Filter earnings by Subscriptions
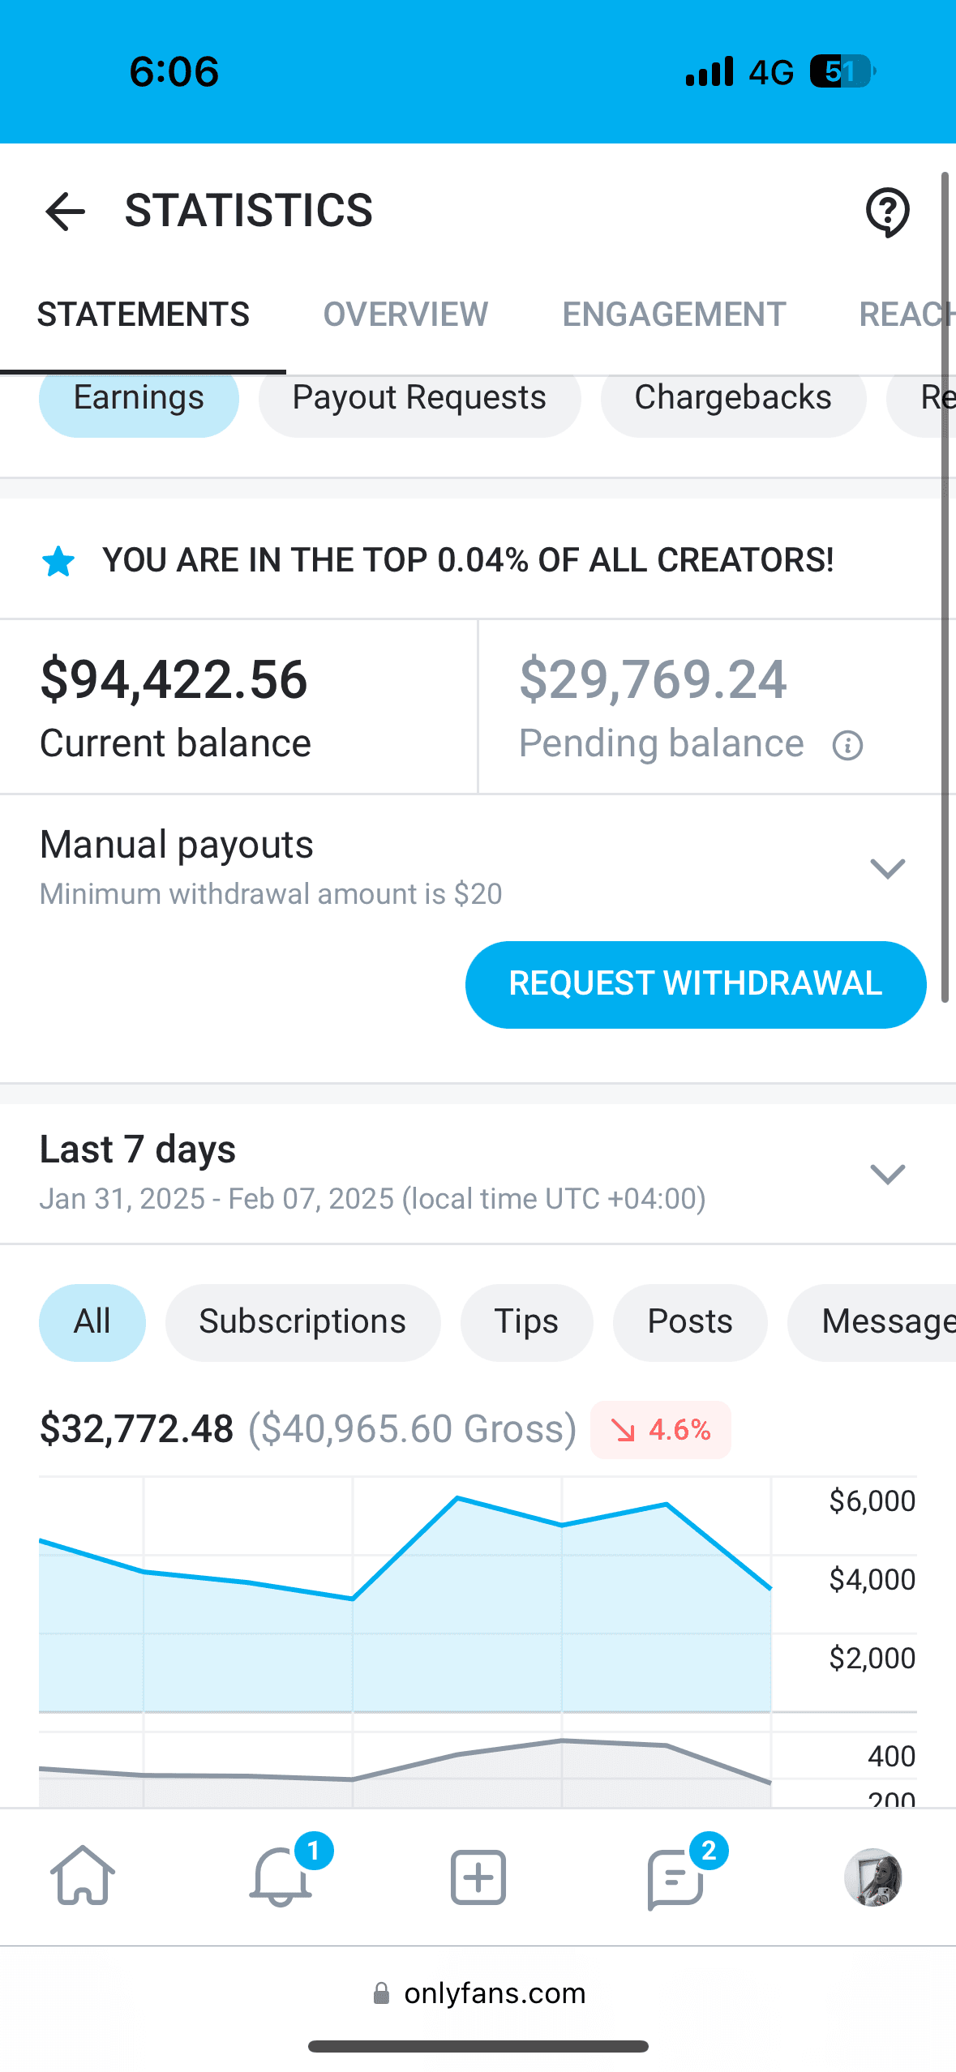Image resolution: width=956 pixels, height=2072 pixels. tap(302, 1321)
